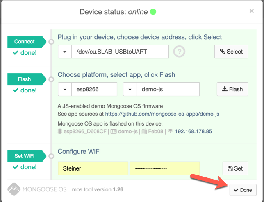Click the help question mark icon

(179, 52)
